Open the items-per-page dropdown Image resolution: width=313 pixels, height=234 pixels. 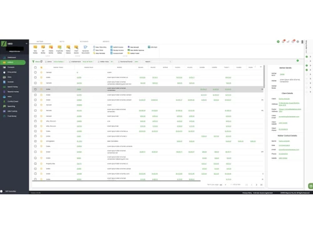(223, 185)
